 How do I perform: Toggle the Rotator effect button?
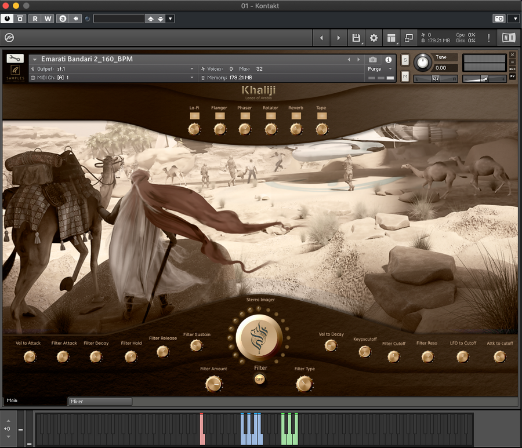click(x=271, y=116)
